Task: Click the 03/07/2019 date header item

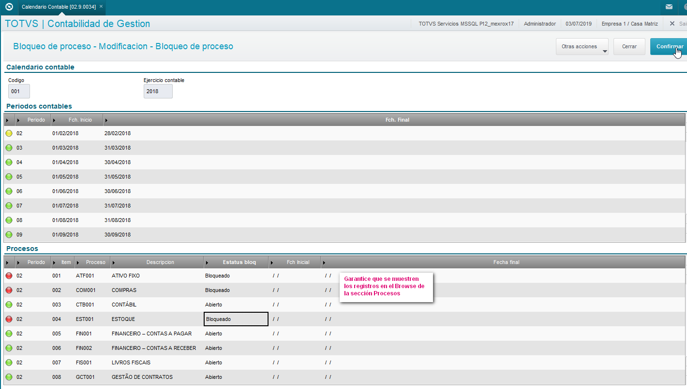Action: [x=578, y=23]
